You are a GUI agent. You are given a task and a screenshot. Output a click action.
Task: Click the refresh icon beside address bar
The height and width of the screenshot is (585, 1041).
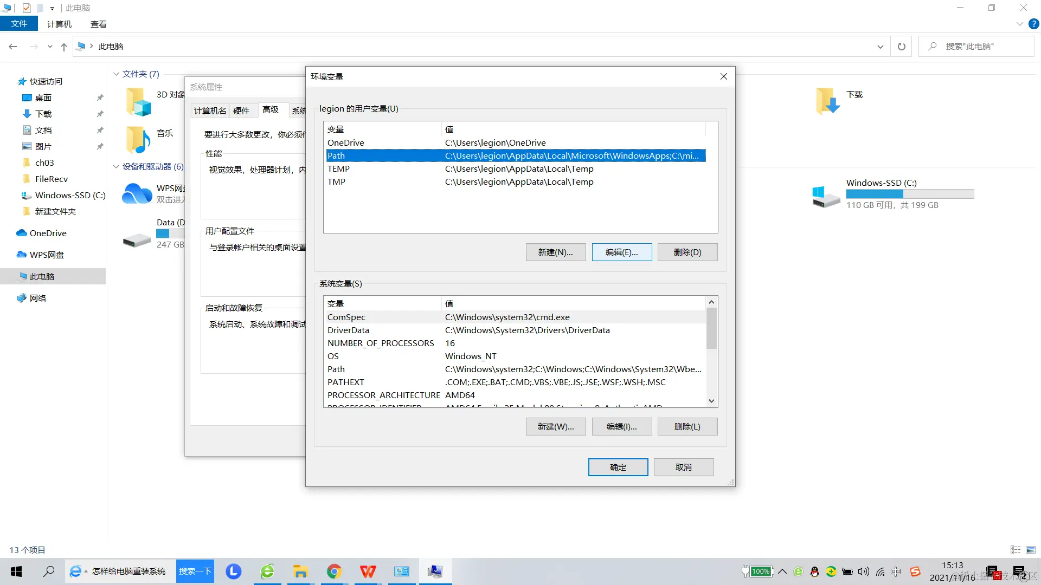click(901, 47)
